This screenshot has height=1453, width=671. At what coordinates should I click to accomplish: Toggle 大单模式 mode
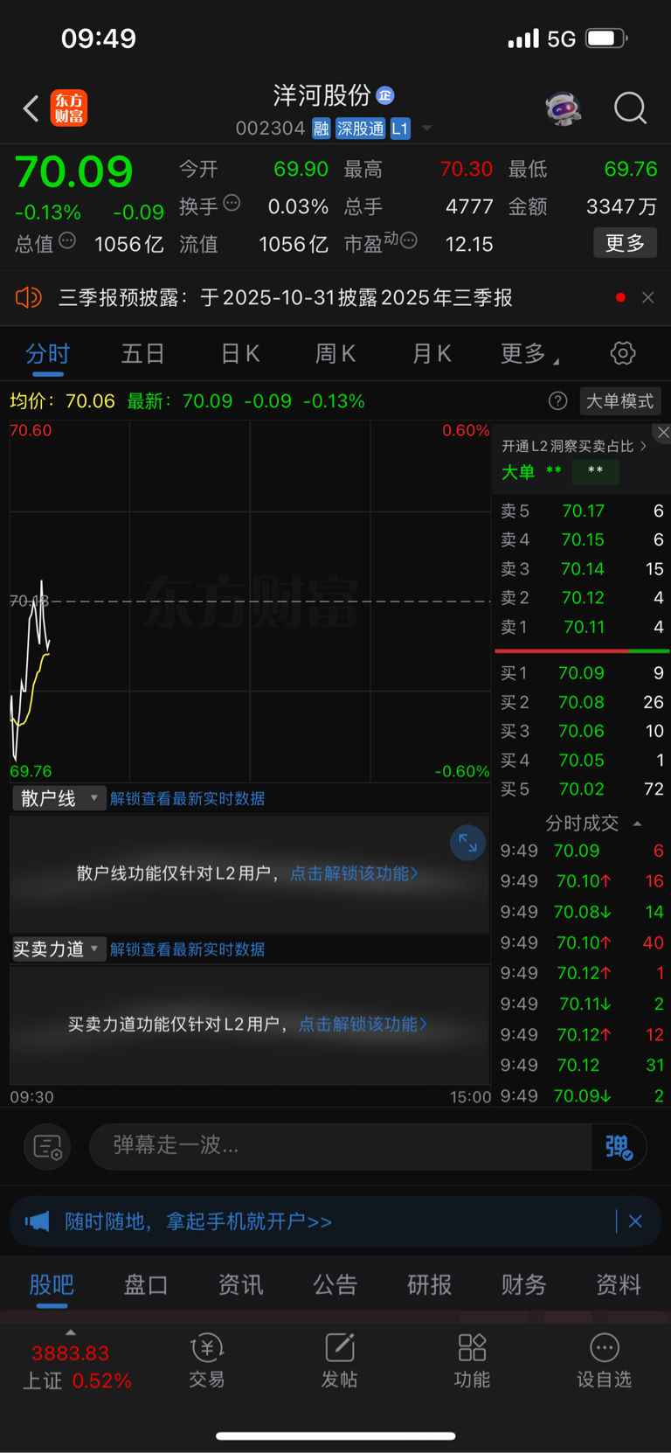coord(619,401)
